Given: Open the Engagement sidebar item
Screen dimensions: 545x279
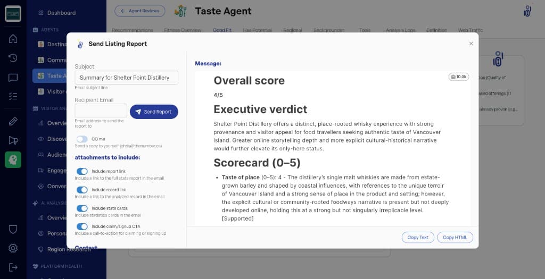Looking at the screenshot, I should [x=52, y=171].
